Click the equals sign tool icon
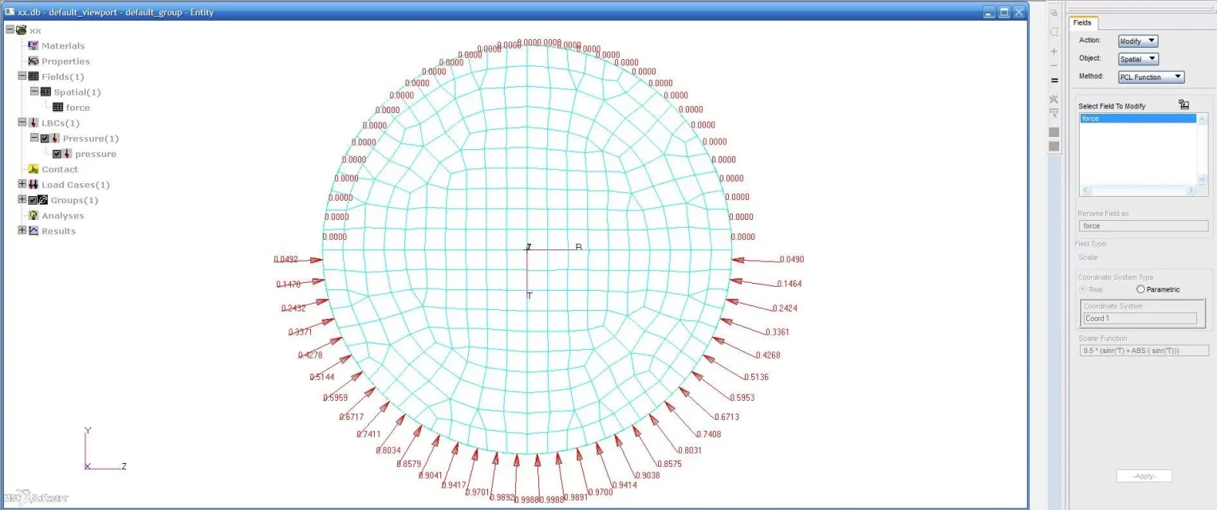Screen dimensions: 1217x510 pos(1054,80)
